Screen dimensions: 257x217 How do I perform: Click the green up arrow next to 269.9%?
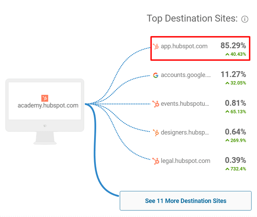click(x=227, y=140)
